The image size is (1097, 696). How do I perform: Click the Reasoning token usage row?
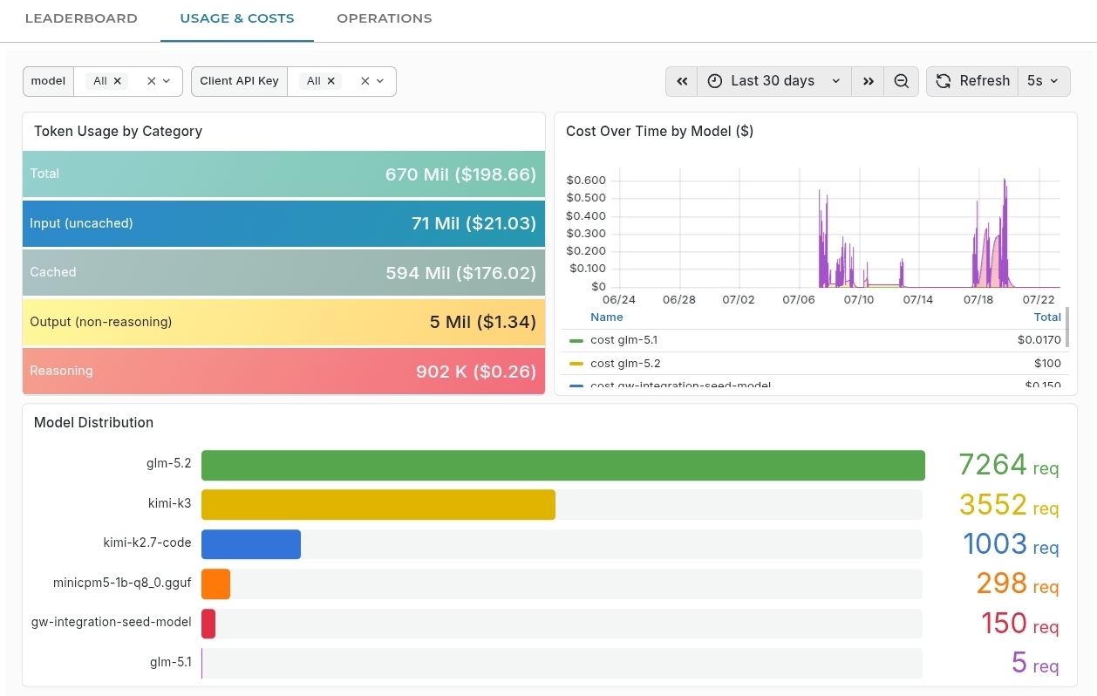click(283, 372)
